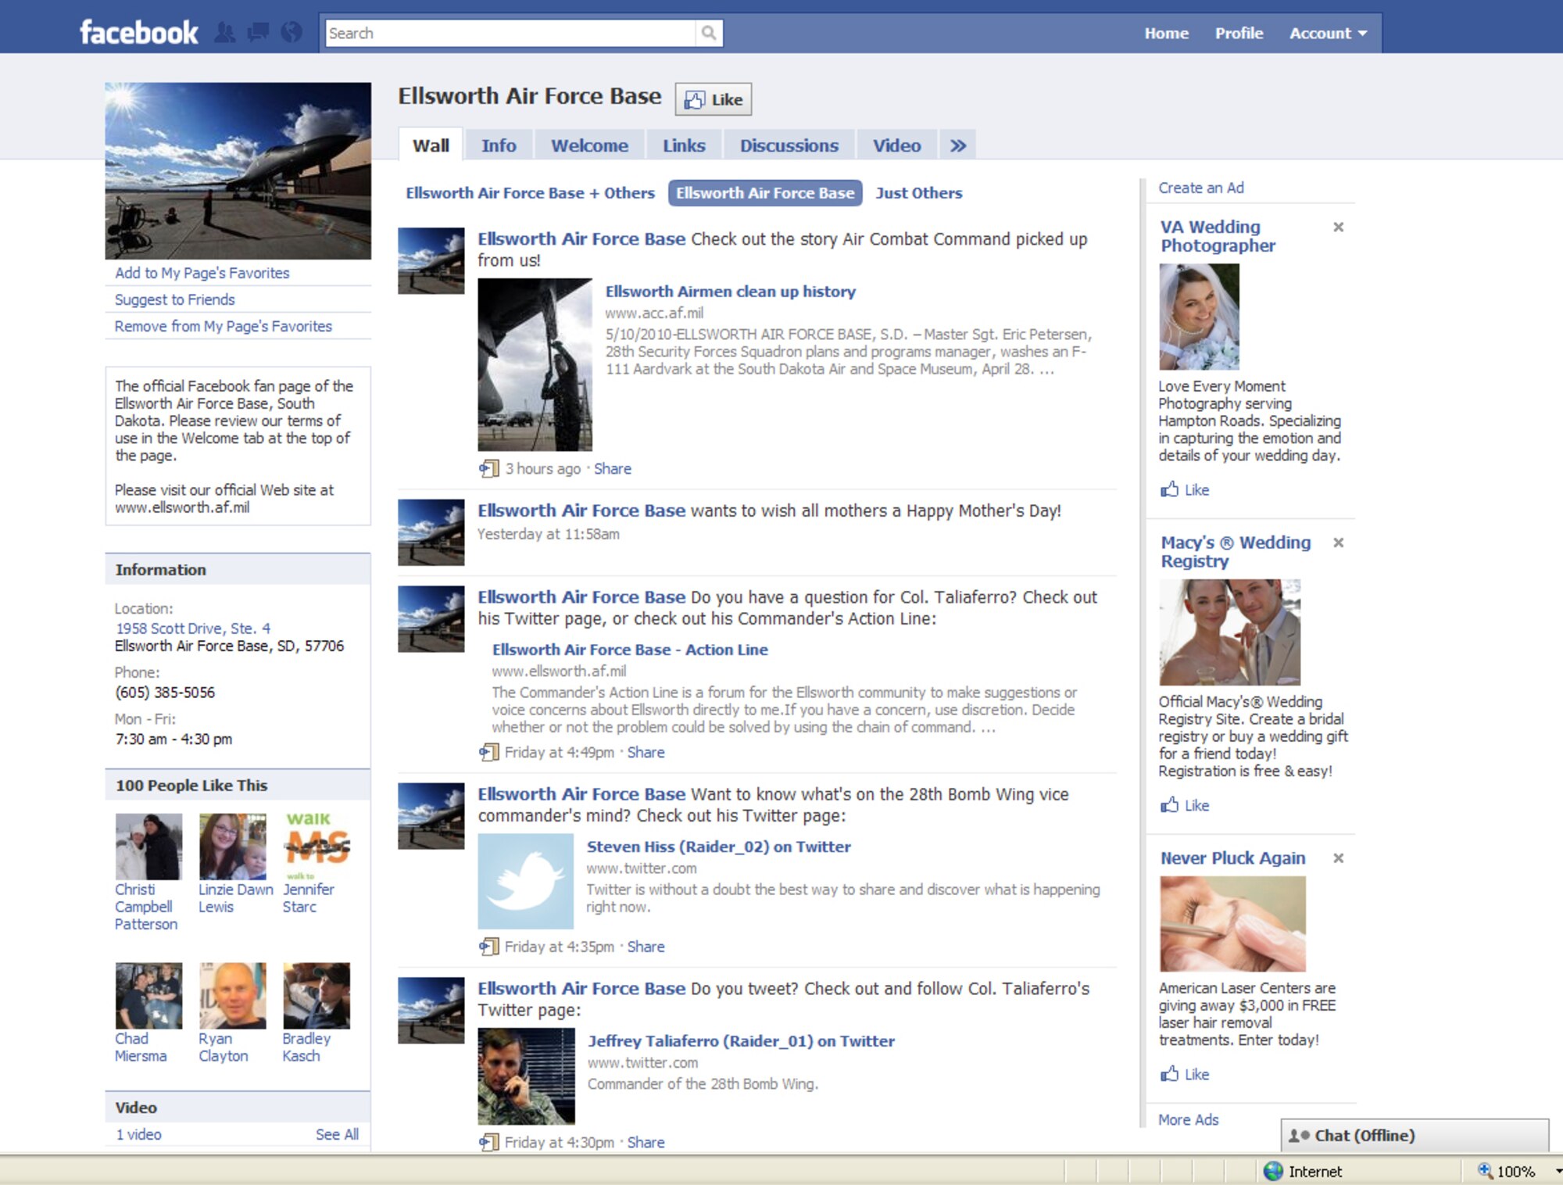Click the page's bomber profile picture

click(238, 170)
